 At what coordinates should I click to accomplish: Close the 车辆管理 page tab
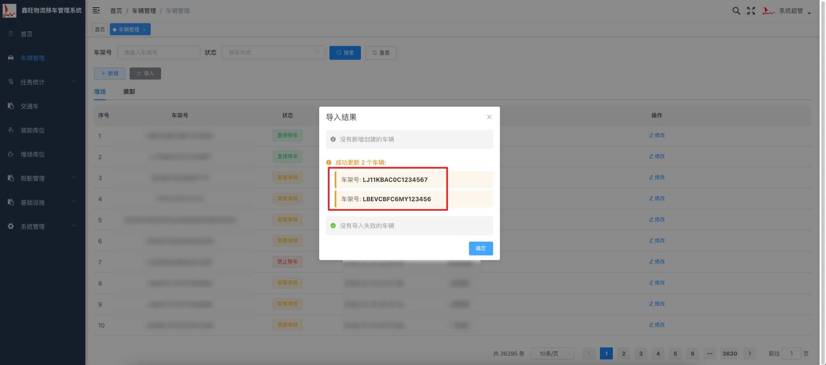click(144, 30)
